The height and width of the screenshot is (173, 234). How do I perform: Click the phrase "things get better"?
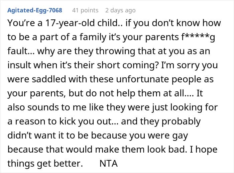(44, 164)
